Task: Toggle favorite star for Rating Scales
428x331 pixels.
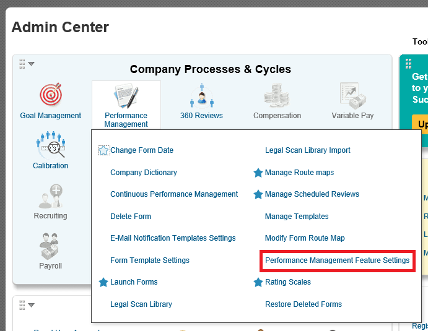Action: click(258, 282)
